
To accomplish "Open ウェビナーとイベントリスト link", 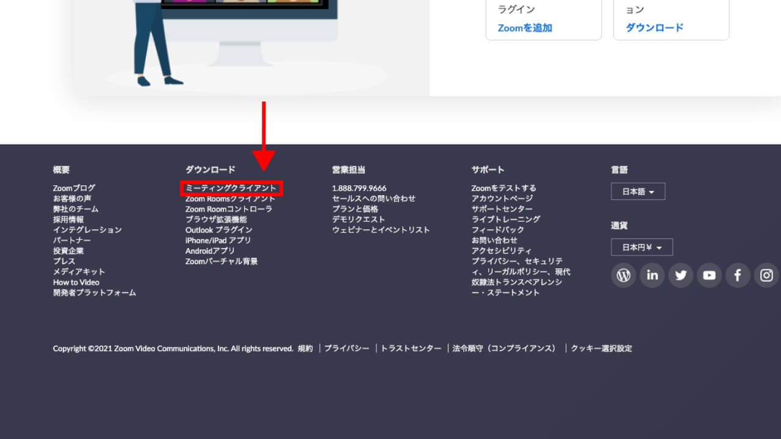I will point(381,230).
